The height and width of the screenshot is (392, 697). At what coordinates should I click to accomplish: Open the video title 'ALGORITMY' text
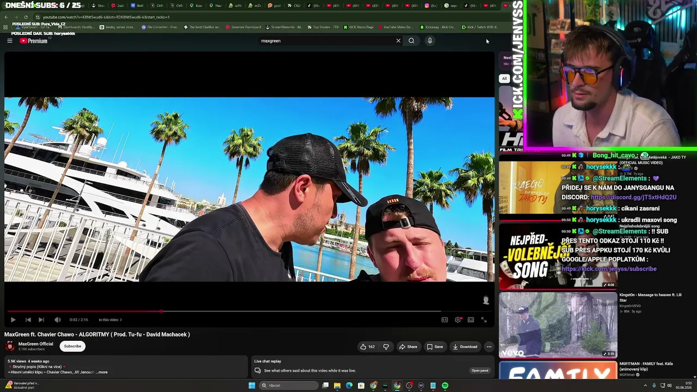coord(94,334)
